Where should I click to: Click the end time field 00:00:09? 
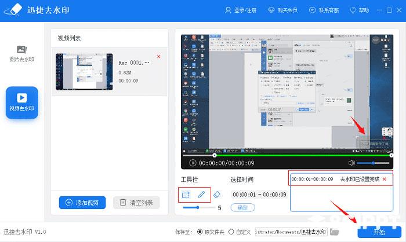[x=274, y=195]
